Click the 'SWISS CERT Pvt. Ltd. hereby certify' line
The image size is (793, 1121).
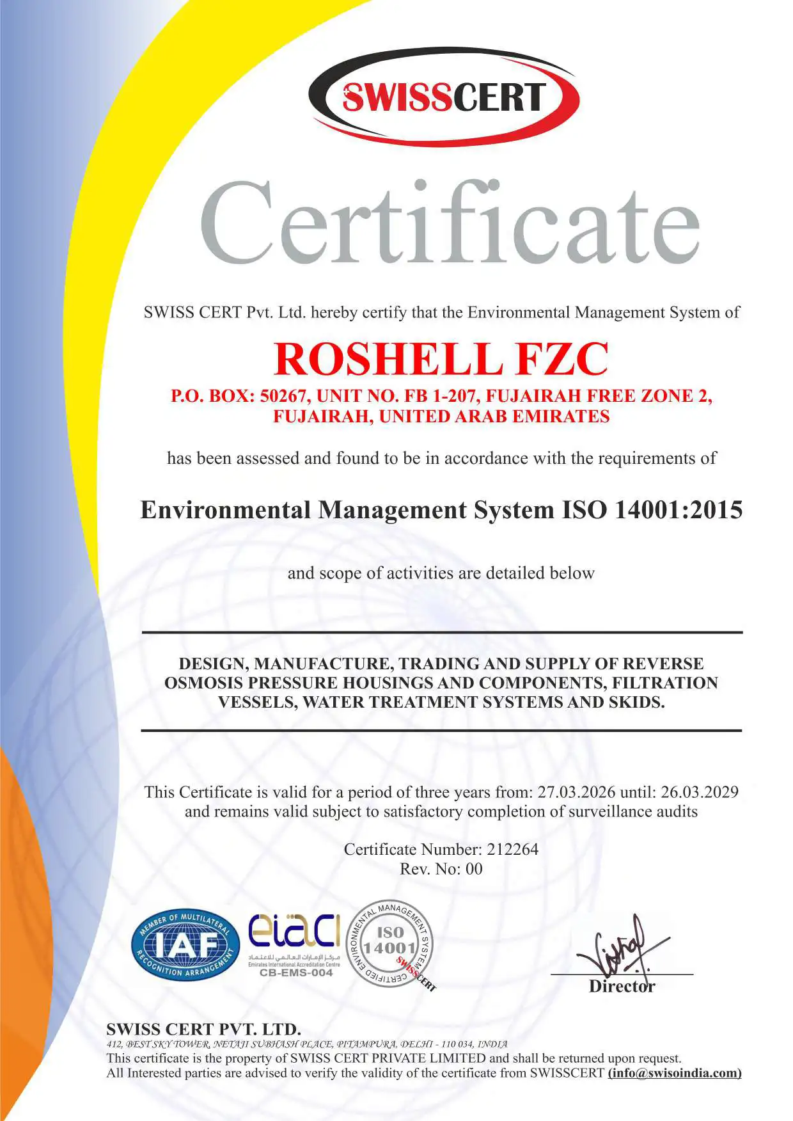point(441,313)
